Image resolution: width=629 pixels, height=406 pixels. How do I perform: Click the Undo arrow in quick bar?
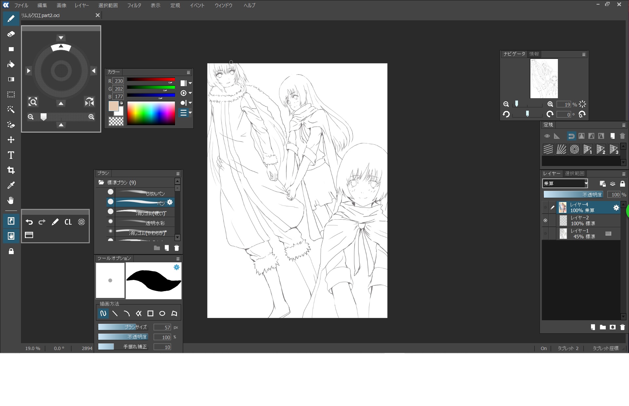(29, 222)
